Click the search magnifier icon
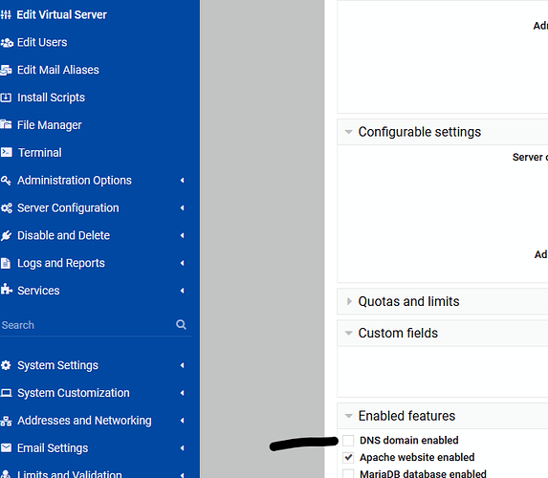Image resolution: width=548 pixels, height=478 pixels. (181, 325)
